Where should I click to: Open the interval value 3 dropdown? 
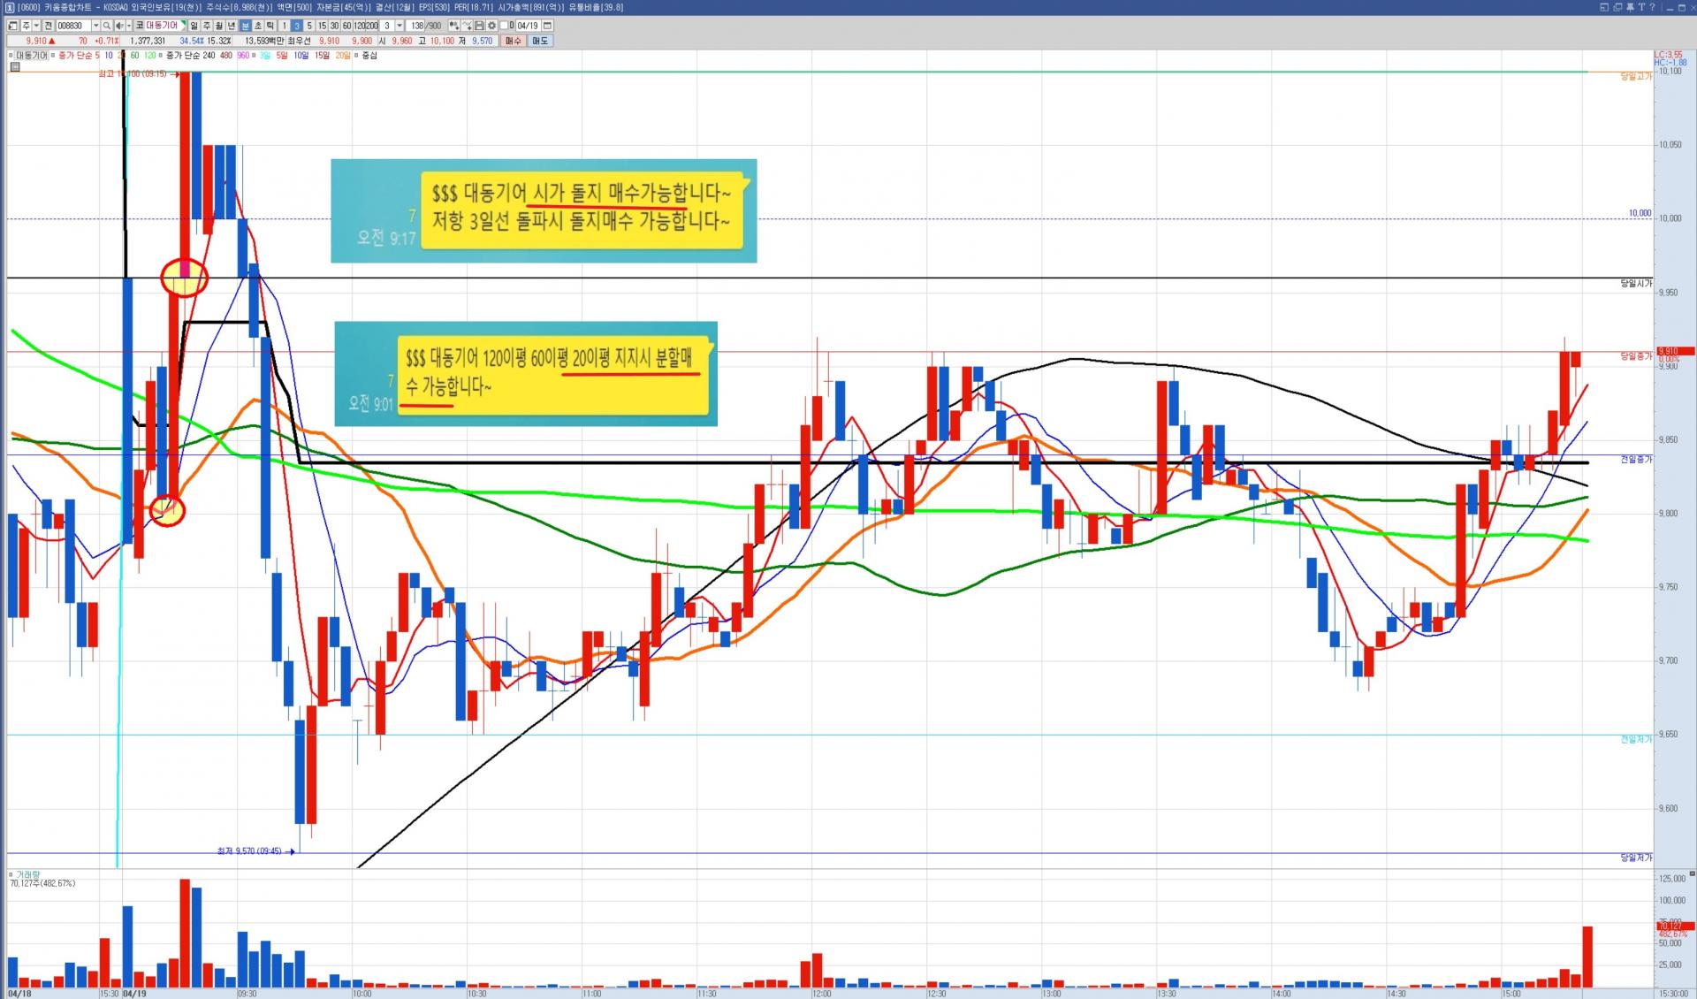click(400, 26)
